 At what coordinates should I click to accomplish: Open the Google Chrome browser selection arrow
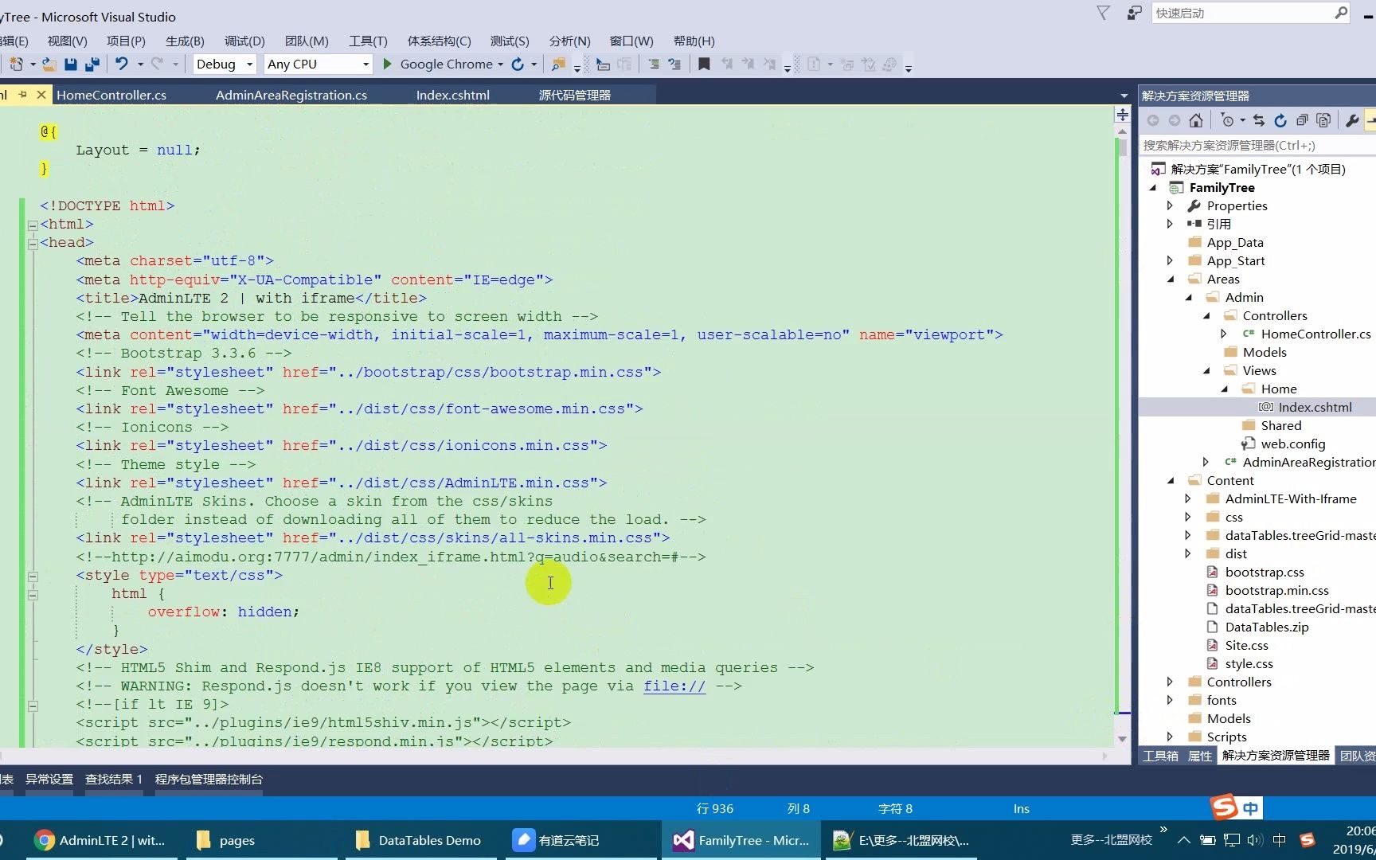pos(500,64)
